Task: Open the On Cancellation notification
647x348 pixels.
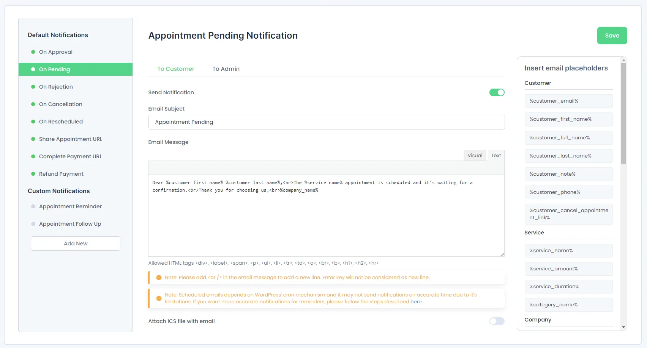Action: [x=61, y=104]
